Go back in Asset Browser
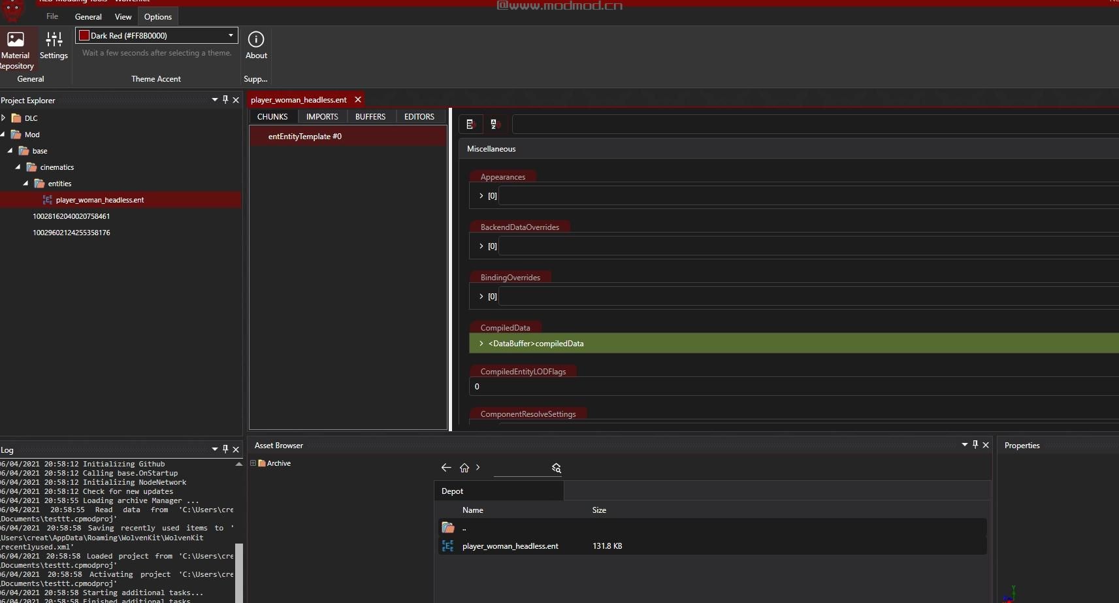The width and height of the screenshot is (1119, 603). click(446, 468)
